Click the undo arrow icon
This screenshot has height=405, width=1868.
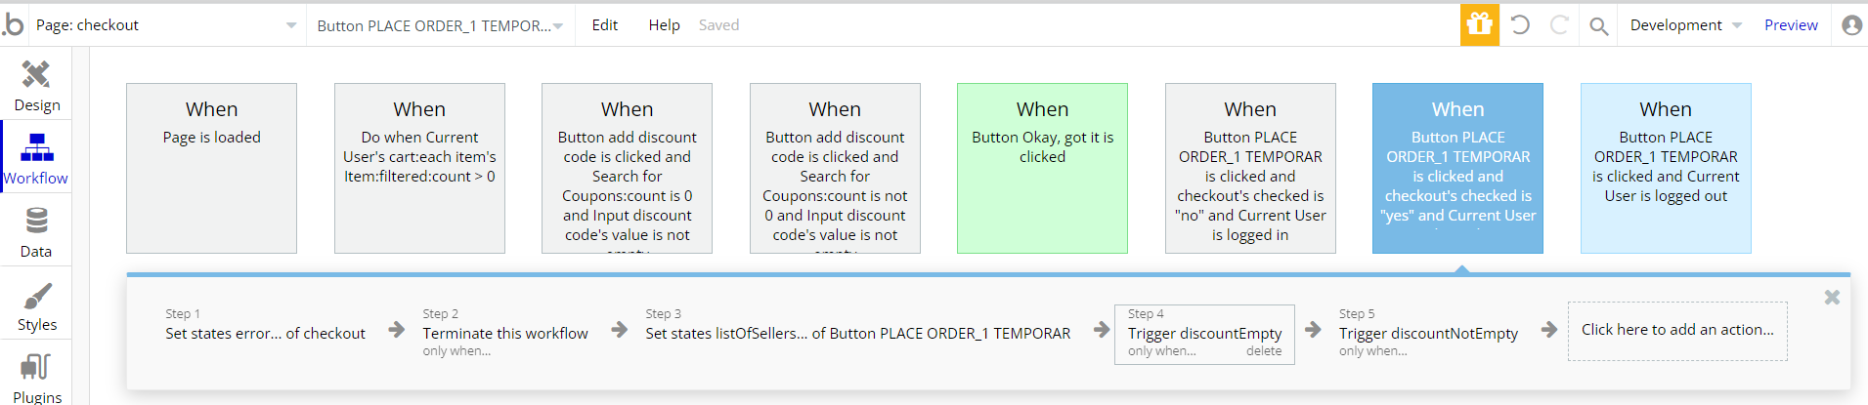[1520, 24]
